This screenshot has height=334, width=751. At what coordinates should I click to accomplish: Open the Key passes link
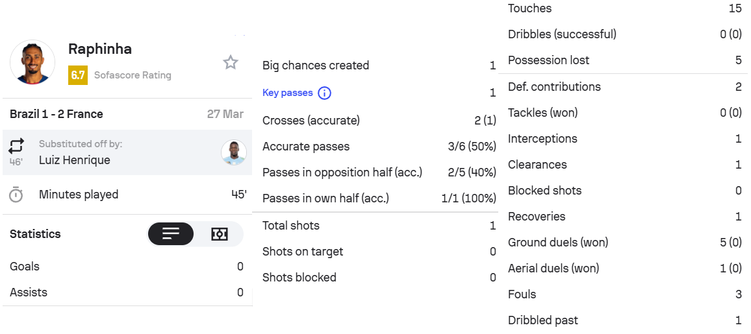pyautogui.click(x=287, y=93)
